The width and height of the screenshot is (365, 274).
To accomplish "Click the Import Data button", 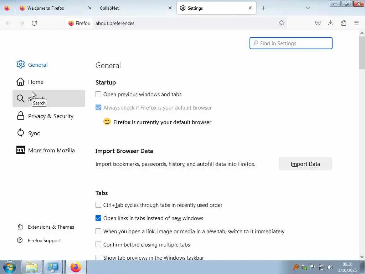I will 305,164.
